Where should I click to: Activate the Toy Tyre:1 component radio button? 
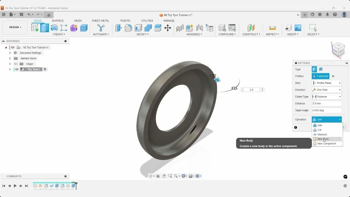(45, 69)
